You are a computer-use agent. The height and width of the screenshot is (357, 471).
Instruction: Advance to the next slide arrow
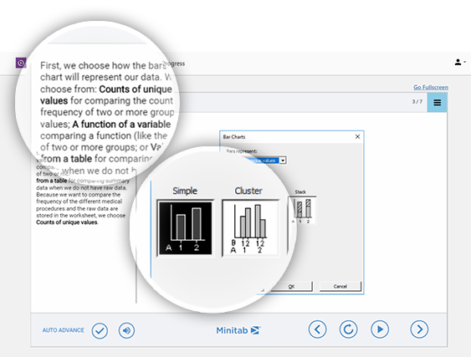tap(419, 329)
